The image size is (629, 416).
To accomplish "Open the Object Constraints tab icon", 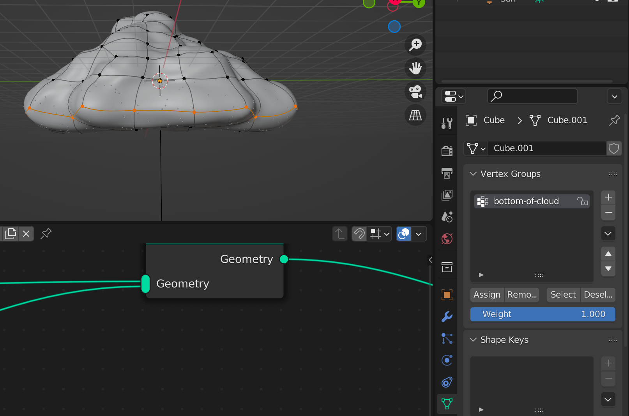I will pyautogui.click(x=447, y=382).
